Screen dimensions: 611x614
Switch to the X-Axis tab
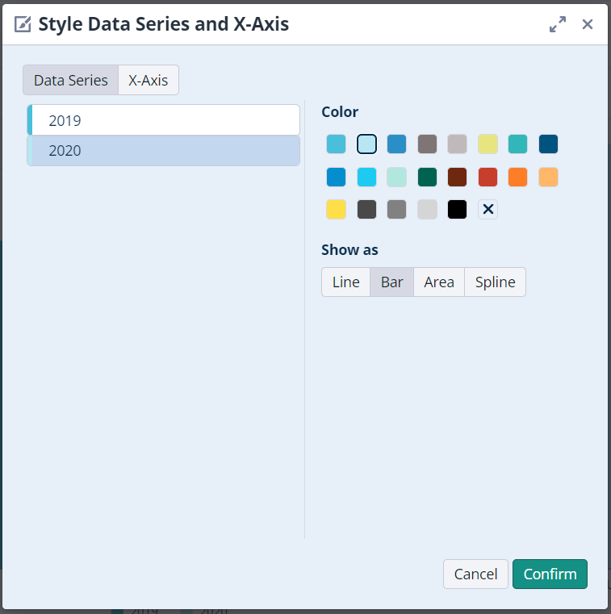pyautogui.click(x=149, y=81)
